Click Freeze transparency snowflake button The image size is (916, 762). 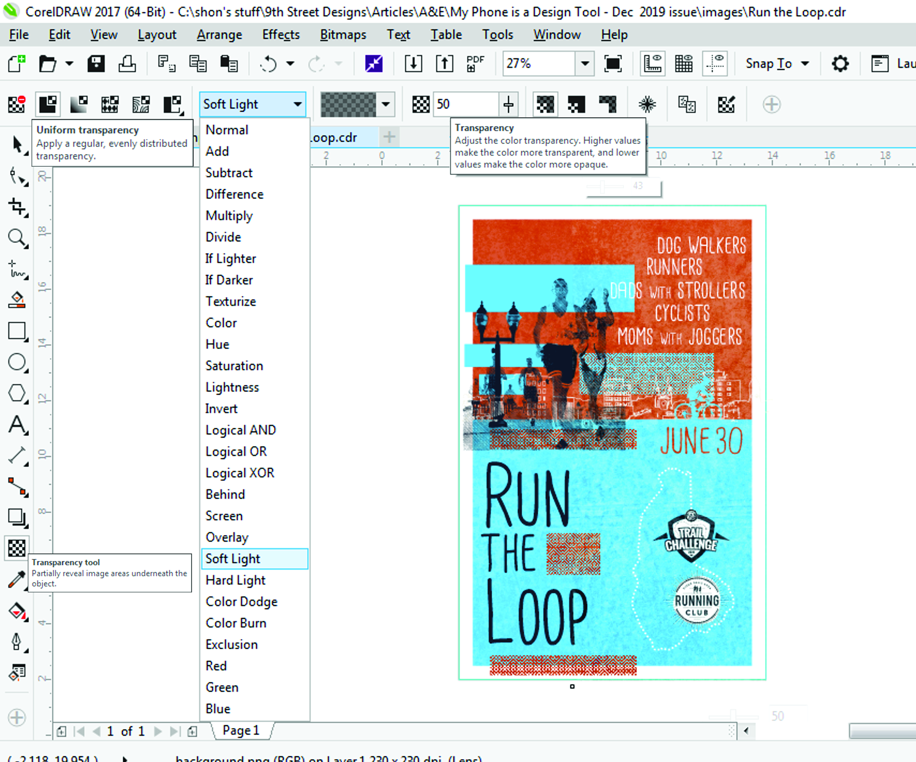tap(647, 104)
